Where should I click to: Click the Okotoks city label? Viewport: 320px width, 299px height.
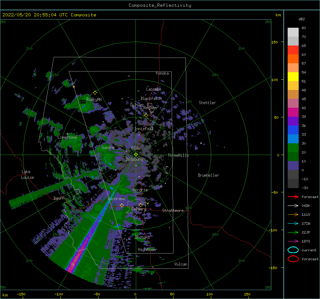[142, 237]
